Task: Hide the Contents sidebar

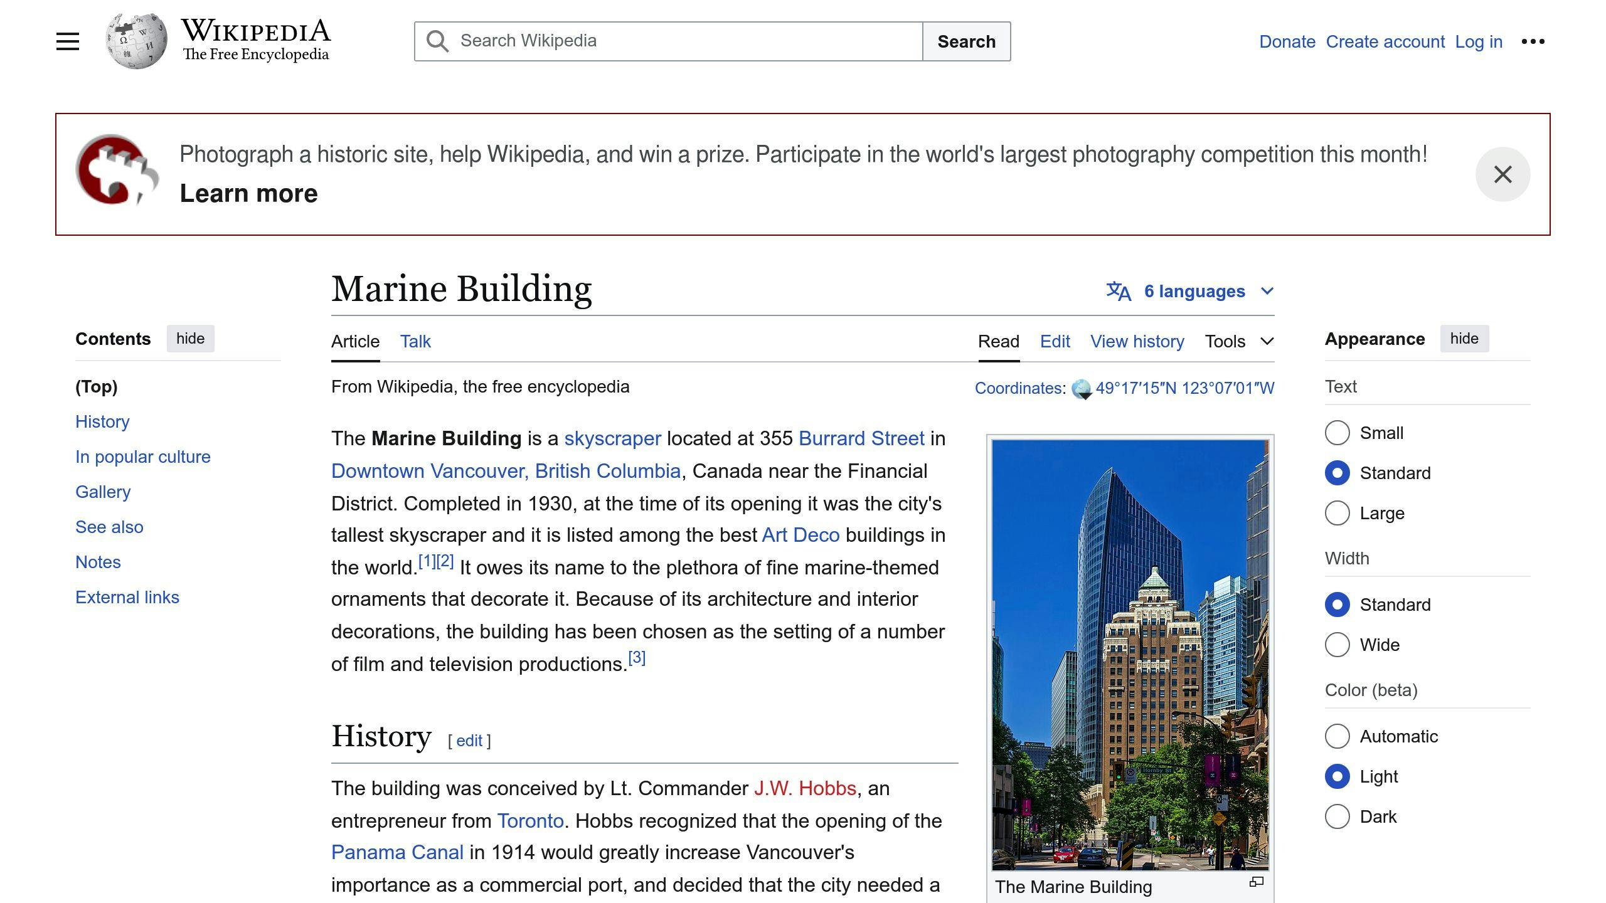Action: pyautogui.click(x=190, y=339)
